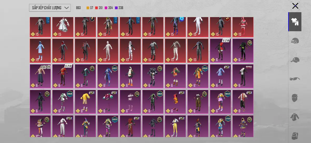
Task: Open the jacket clothing category icon
Action: [295, 117]
